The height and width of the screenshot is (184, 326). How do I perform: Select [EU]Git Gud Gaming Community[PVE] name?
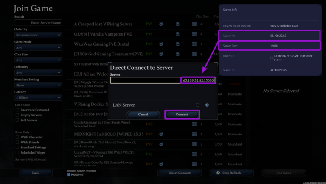(x=109, y=54)
